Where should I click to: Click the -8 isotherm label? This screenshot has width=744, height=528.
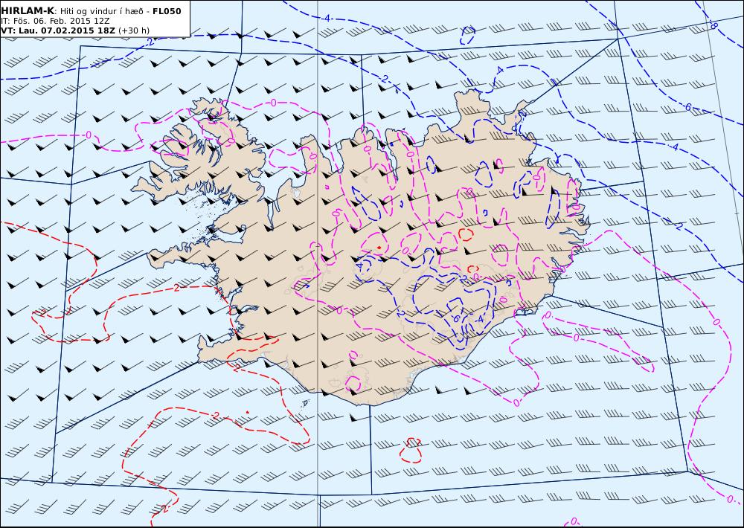click(x=713, y=25)
